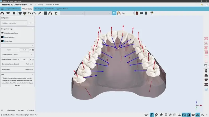Click the jaw model tool icon
Image resolution: width=209 pixels, height=117 pixels.
(x=8, y=13)
